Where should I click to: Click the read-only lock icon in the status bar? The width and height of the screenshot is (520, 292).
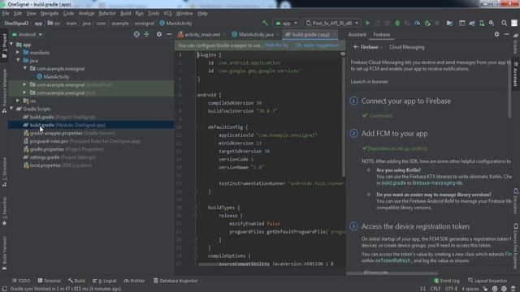[x=485, y=289]
